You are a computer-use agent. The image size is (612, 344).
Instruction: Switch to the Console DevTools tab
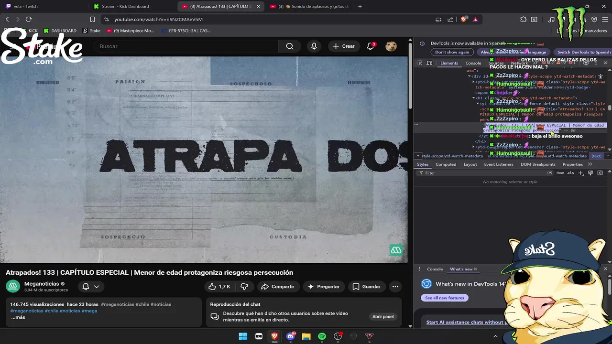(x=473, y=63)
